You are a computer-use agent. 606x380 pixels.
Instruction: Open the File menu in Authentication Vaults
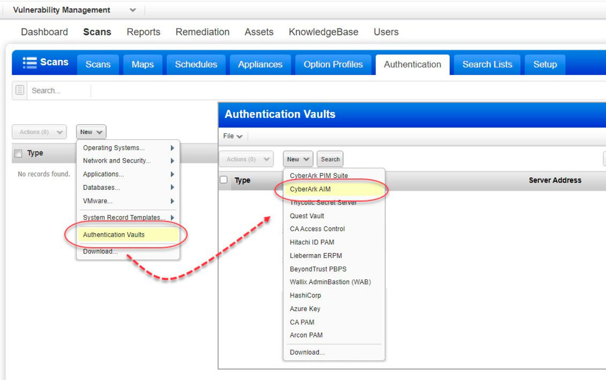point(232,136)
